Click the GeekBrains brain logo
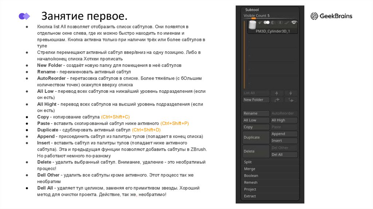The width and height of the screenshot is (373, 209). point(314,16)
